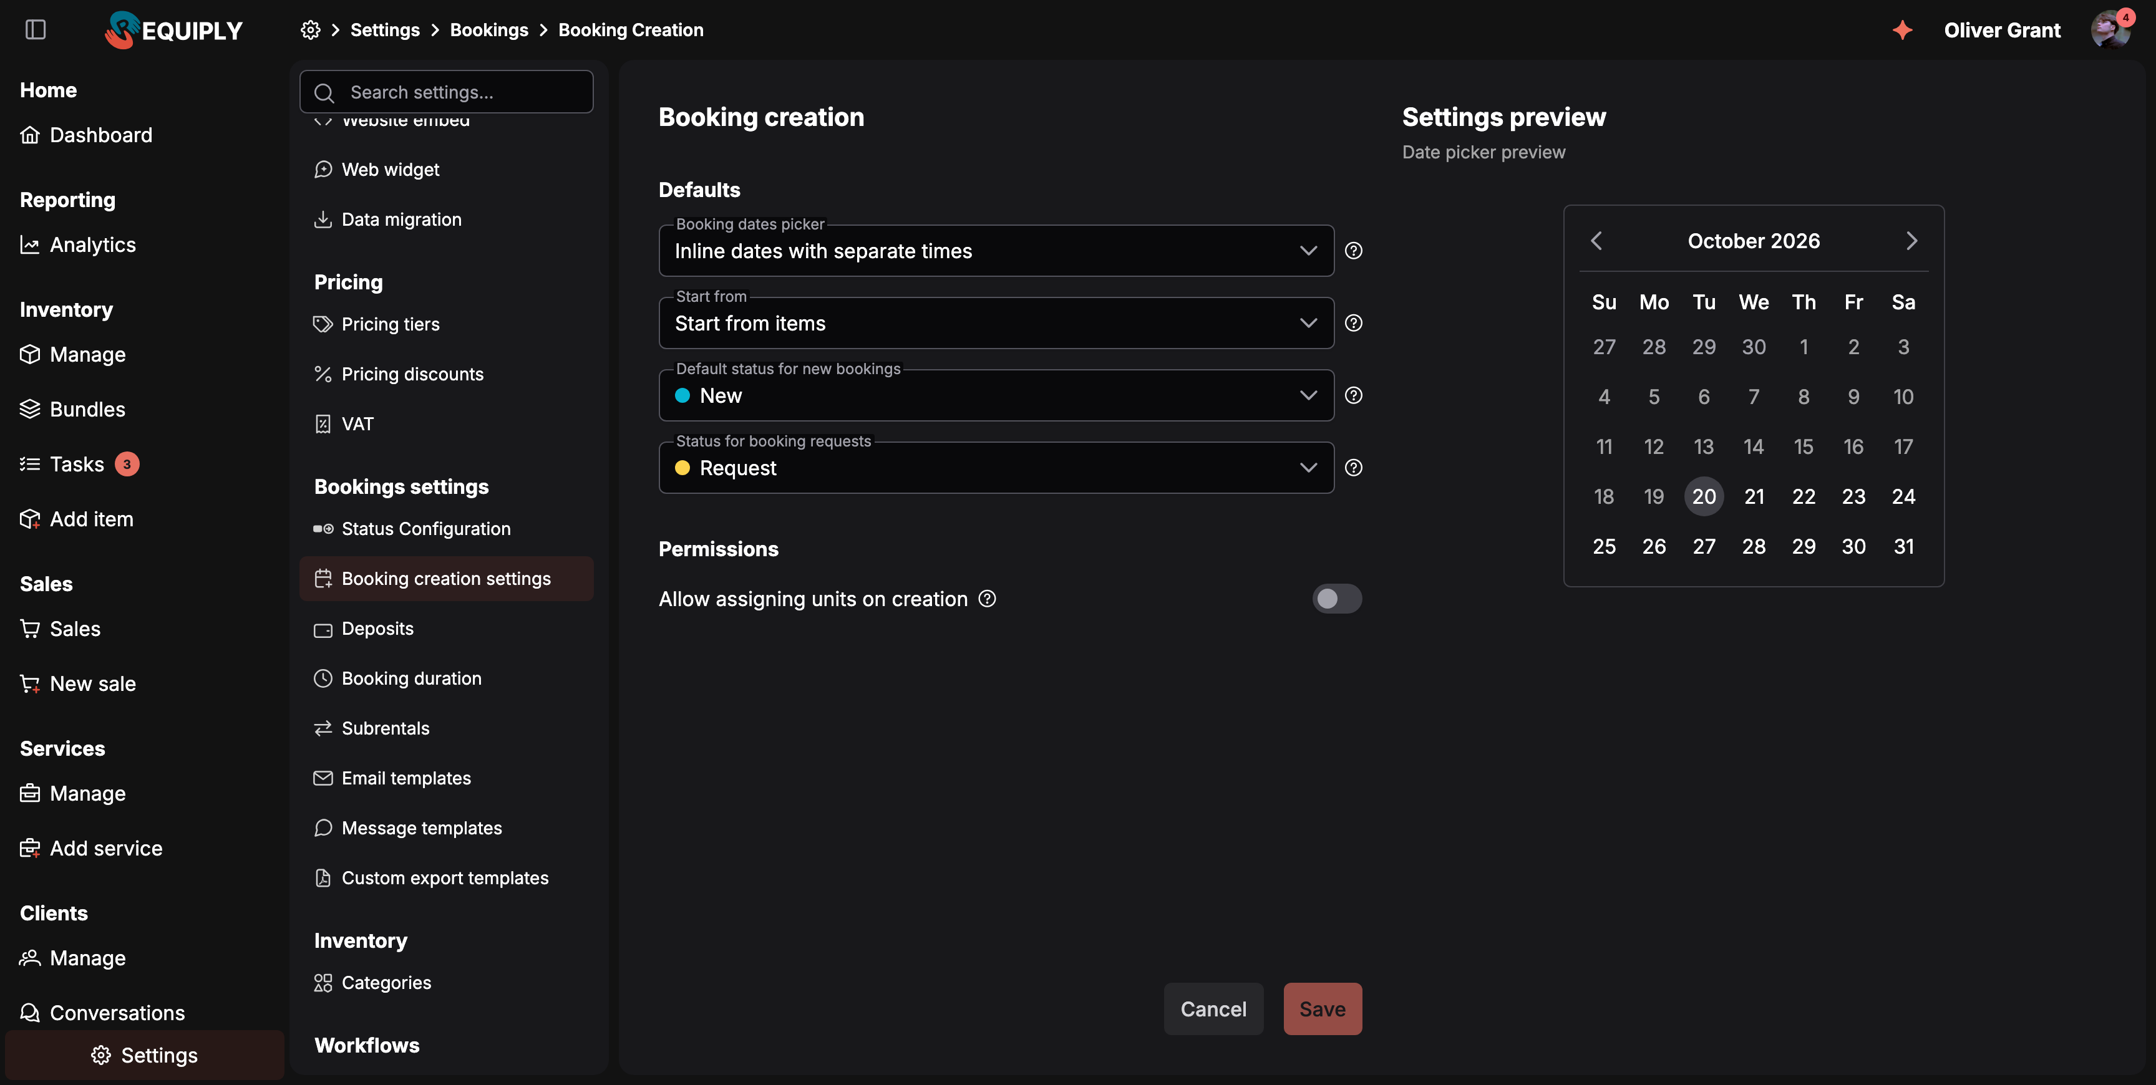Select Booking creation settings item
Image resolution: width=2156 pixels, height=1085 pixels.
[x=447, y=579]
